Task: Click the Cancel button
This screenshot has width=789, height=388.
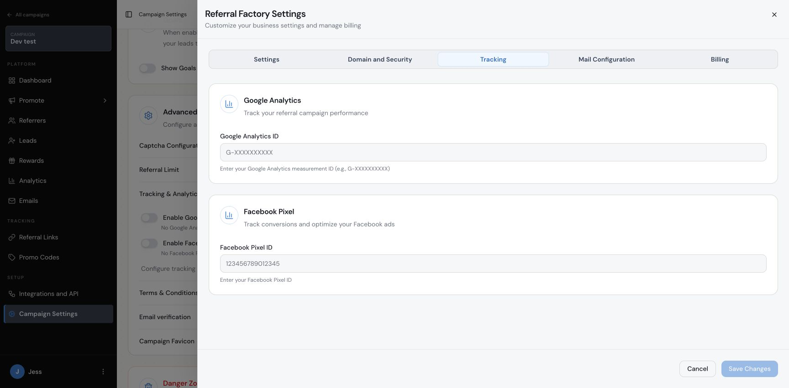Action: point(698,369)
